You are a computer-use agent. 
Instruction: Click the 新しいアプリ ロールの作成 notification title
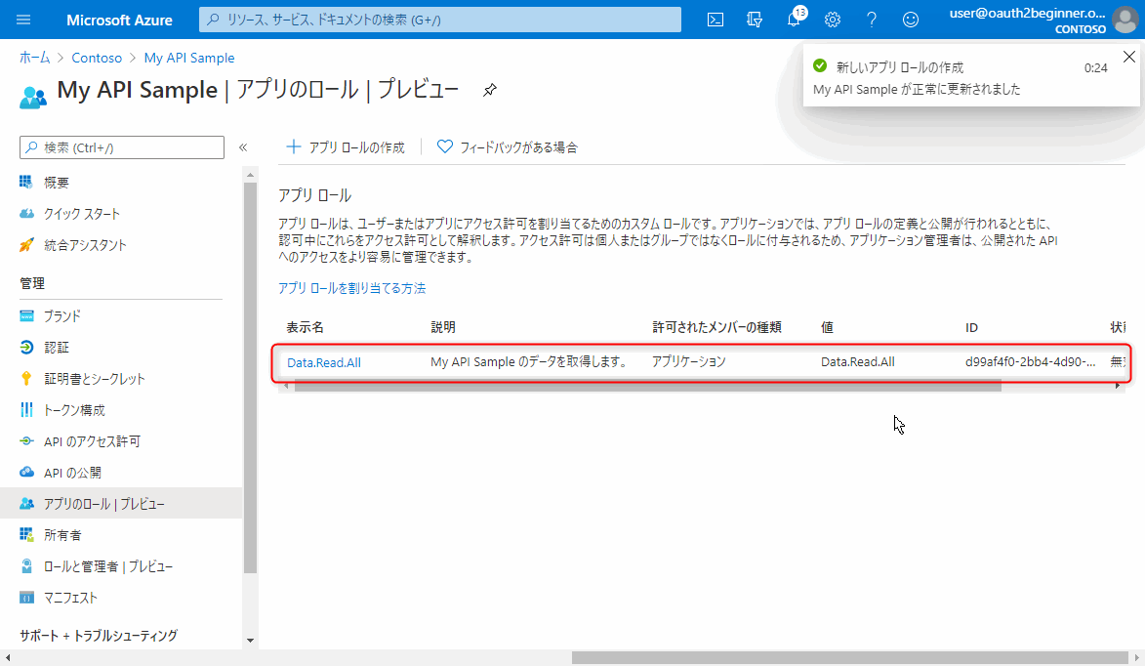coord(900,67)
